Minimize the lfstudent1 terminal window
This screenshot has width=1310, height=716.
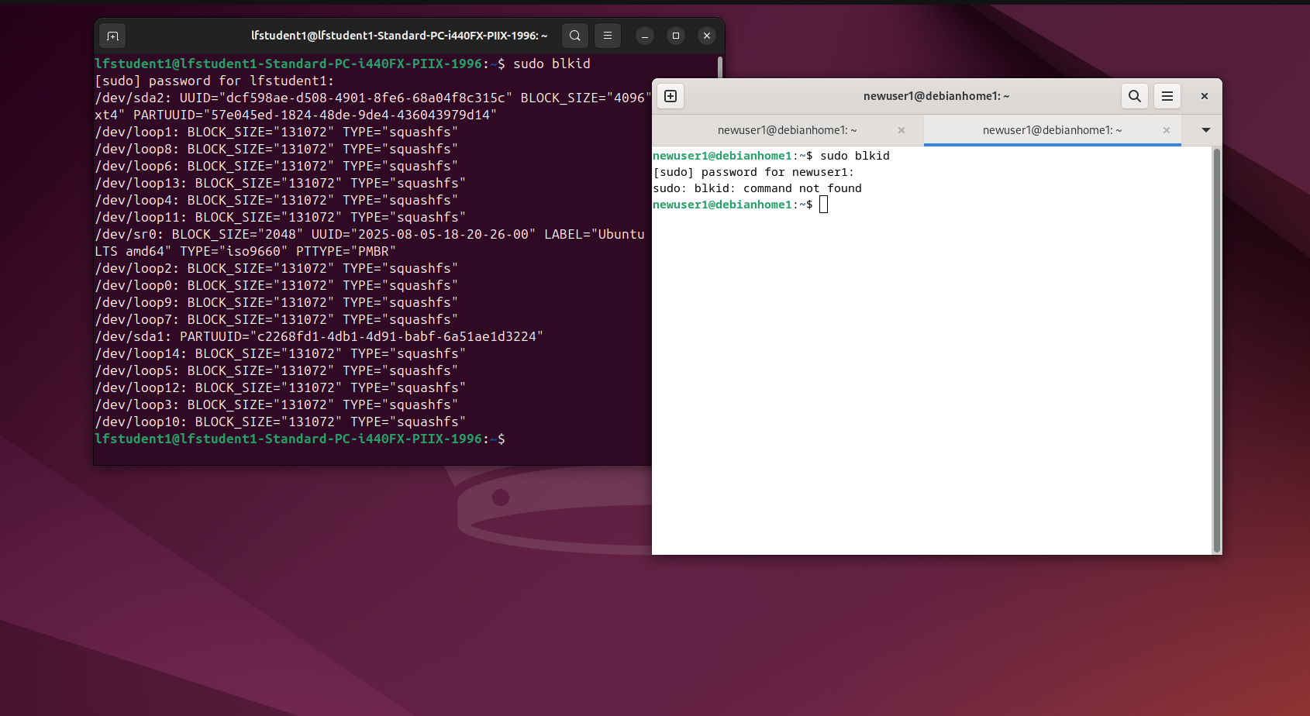(645, 36)
